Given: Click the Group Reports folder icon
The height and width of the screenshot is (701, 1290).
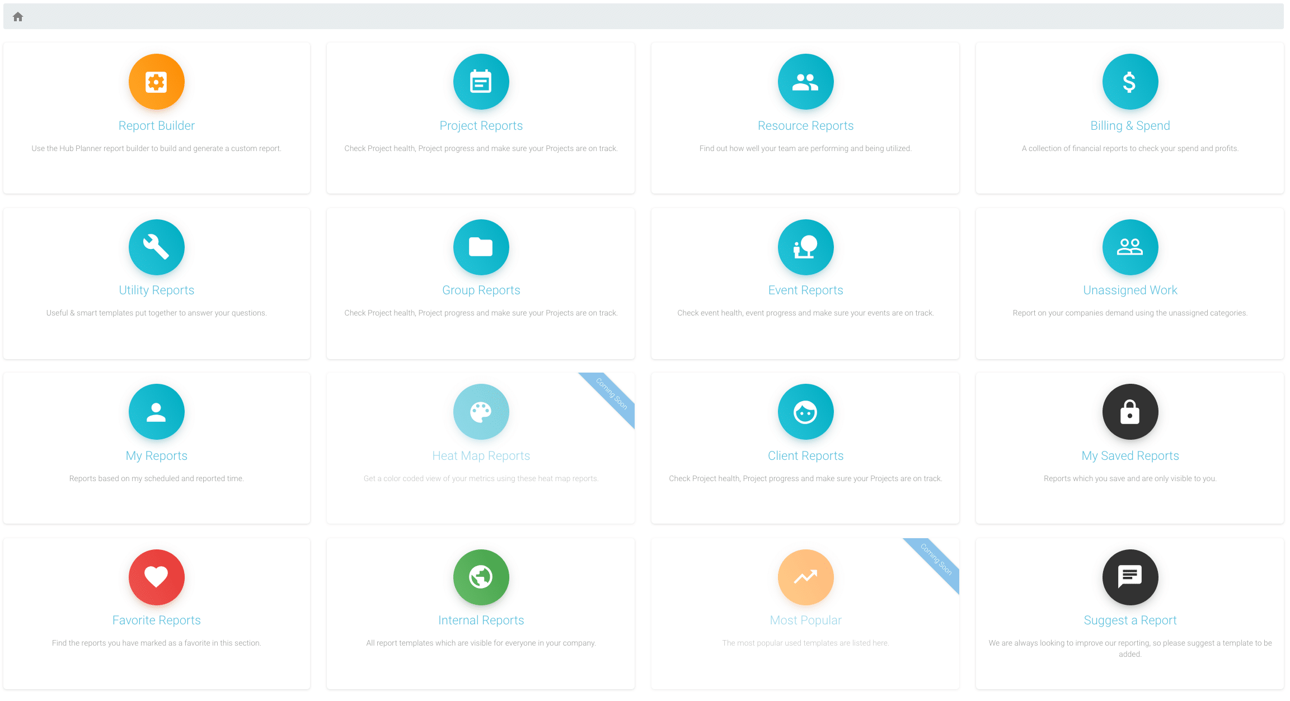Looking at the screenshot, I should pos(481,247).
